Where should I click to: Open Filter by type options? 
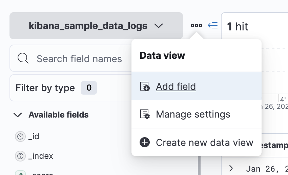pos(45,88)
